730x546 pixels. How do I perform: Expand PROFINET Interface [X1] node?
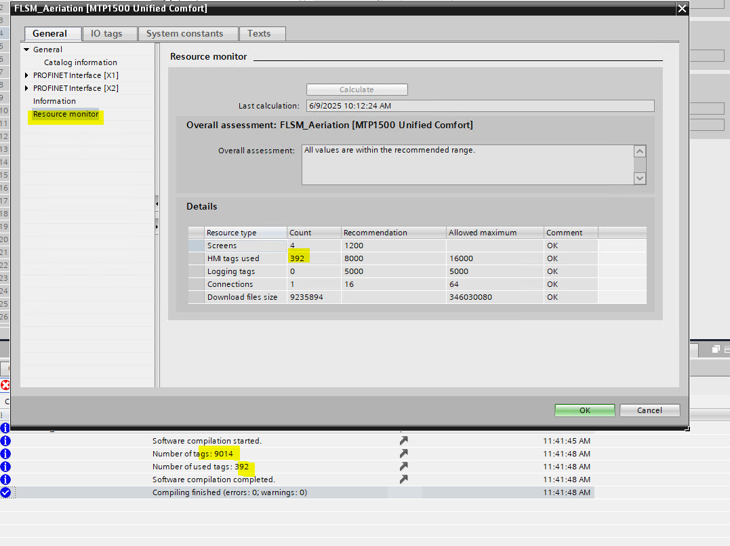(26, 75)
